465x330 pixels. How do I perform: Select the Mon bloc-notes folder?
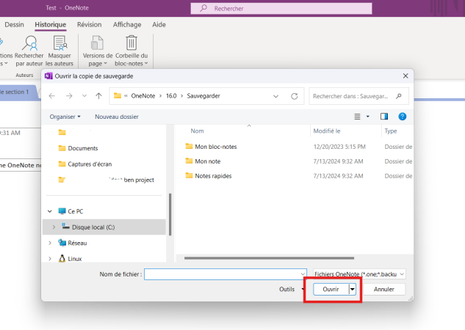[216, 147]
